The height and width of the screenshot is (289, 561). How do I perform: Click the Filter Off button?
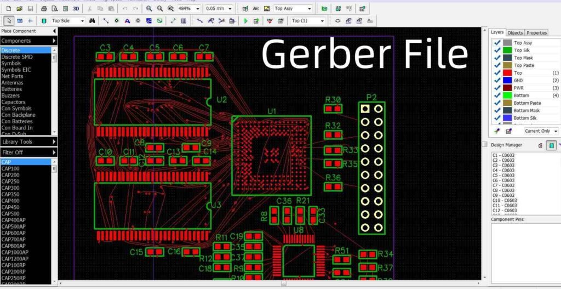click(28, 152)
